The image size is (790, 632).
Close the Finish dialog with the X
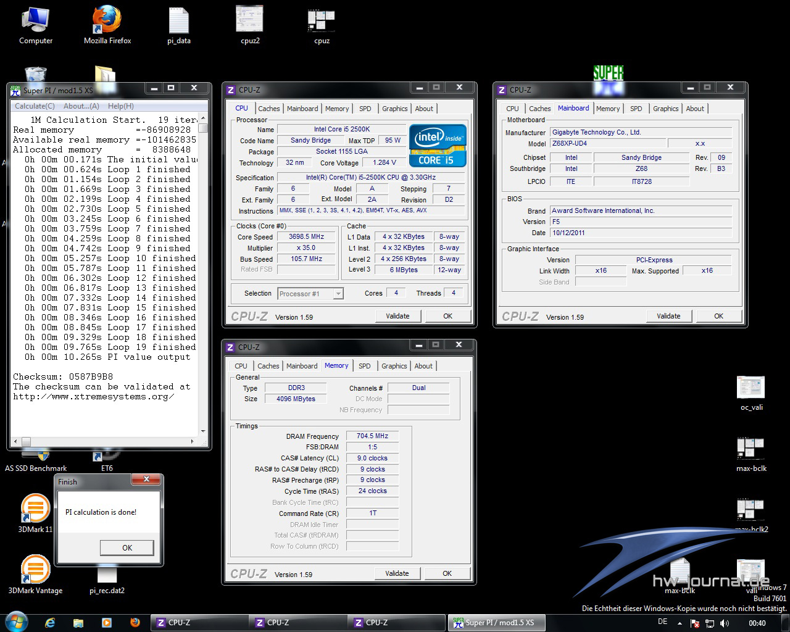click(146, 480)
